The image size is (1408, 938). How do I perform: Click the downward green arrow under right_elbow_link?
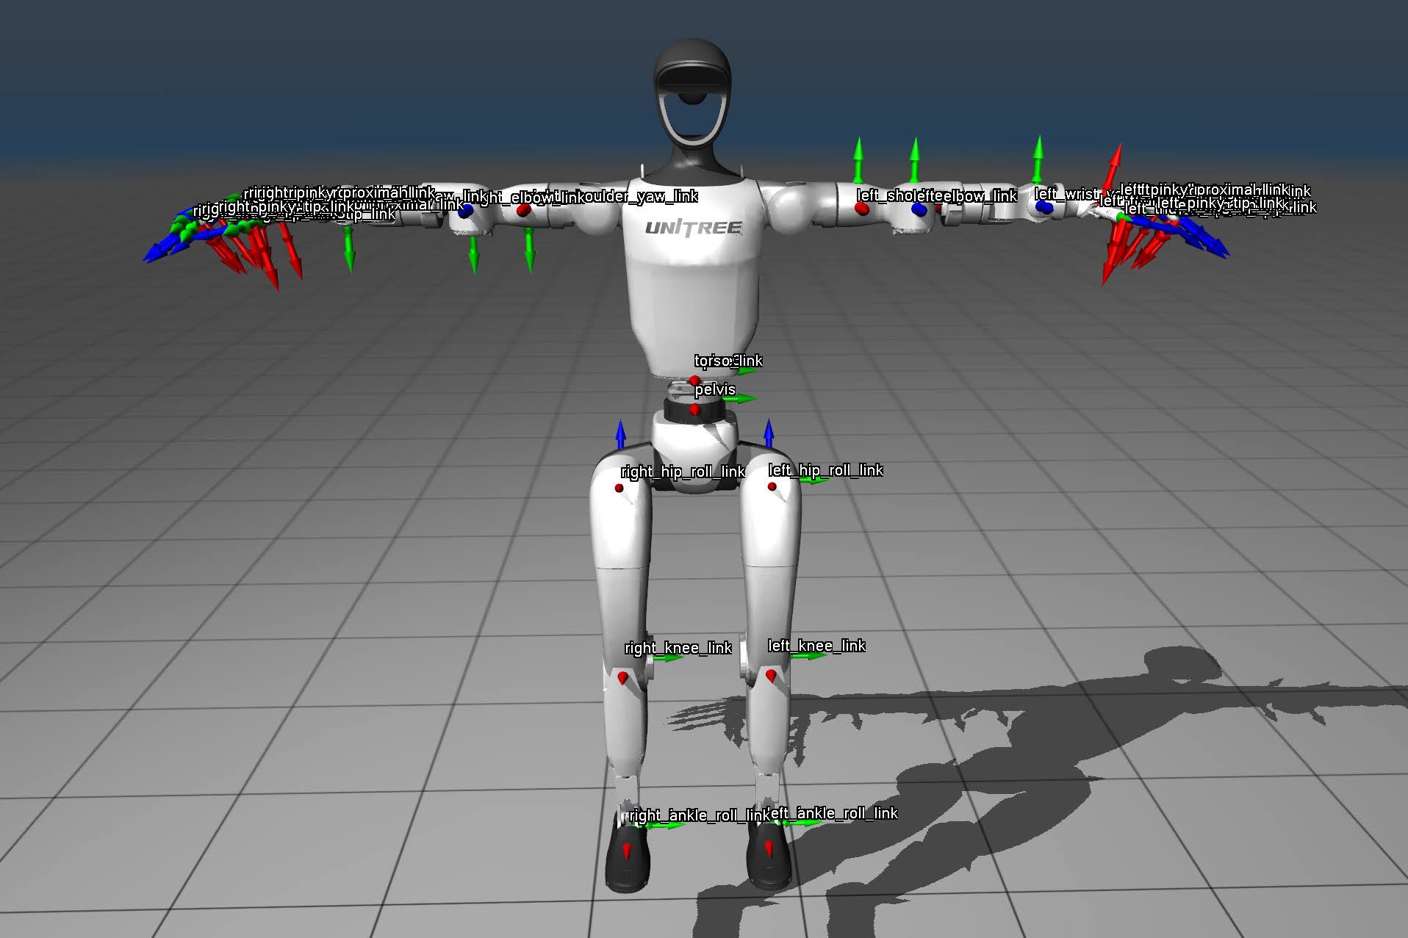pyautogui.click(x=529, y=250)
